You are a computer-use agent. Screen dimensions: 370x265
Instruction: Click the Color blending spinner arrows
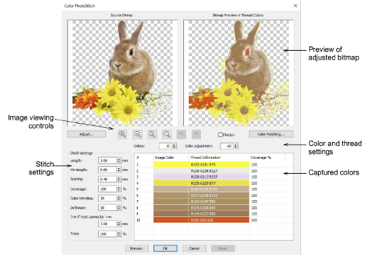click(x=118, y=198)
